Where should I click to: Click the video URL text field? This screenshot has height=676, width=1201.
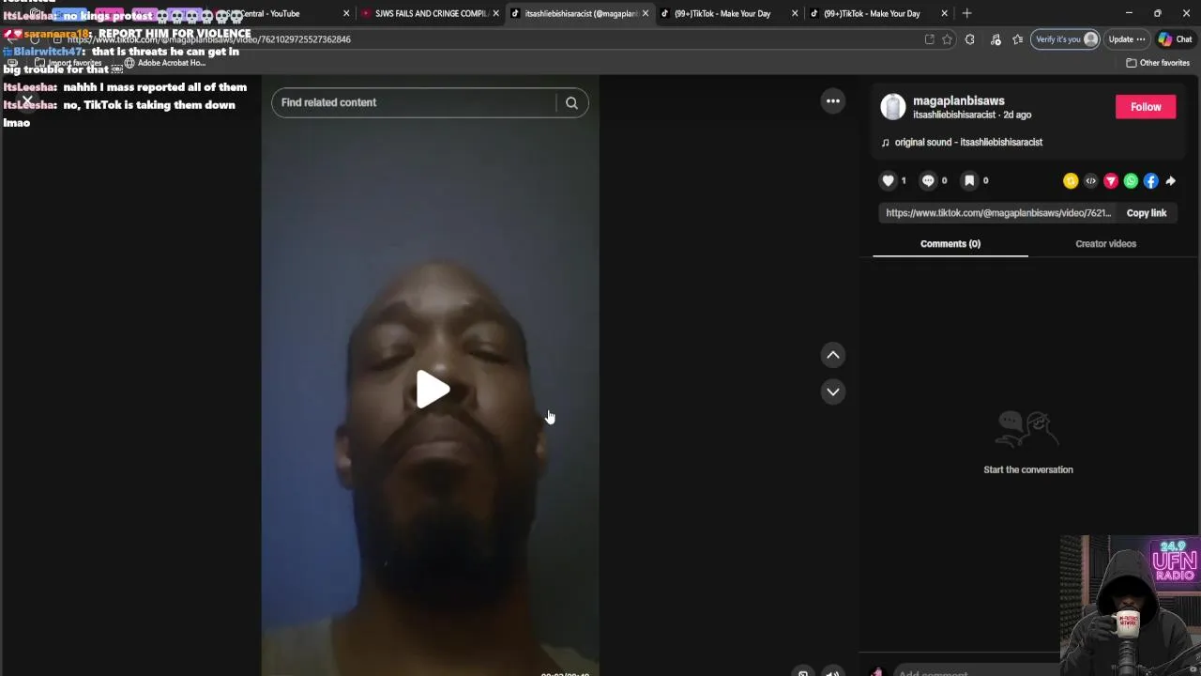998,213
